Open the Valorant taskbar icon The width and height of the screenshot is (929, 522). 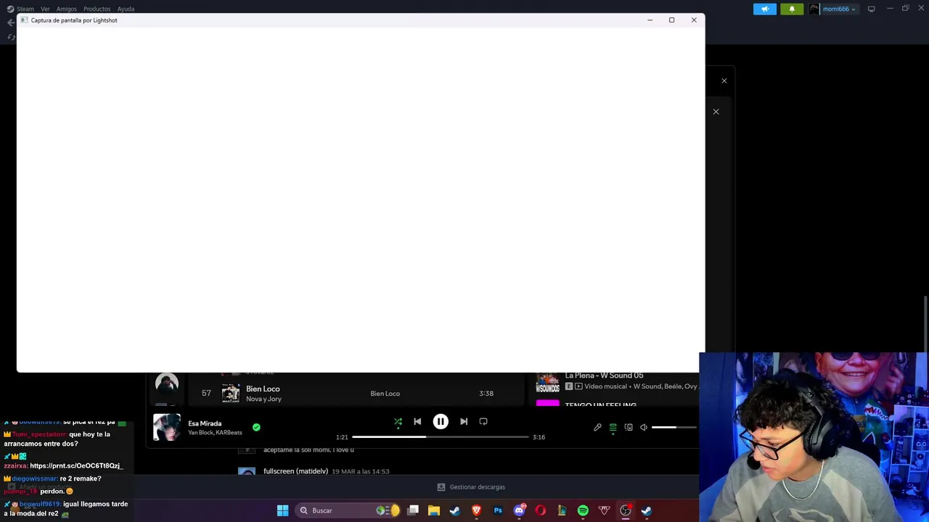[x=604, y=510]
